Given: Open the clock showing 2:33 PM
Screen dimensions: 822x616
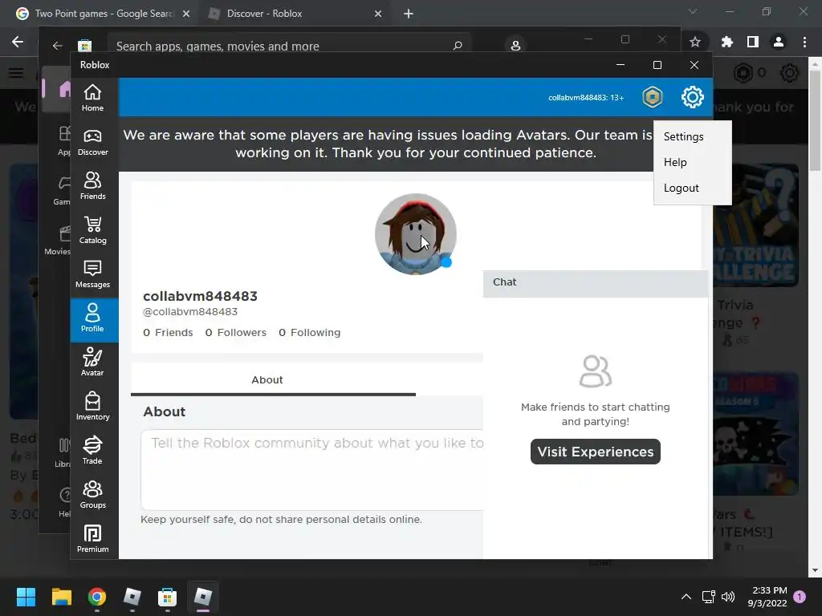Looking at the screenshot, I should [x=767, y=597].
